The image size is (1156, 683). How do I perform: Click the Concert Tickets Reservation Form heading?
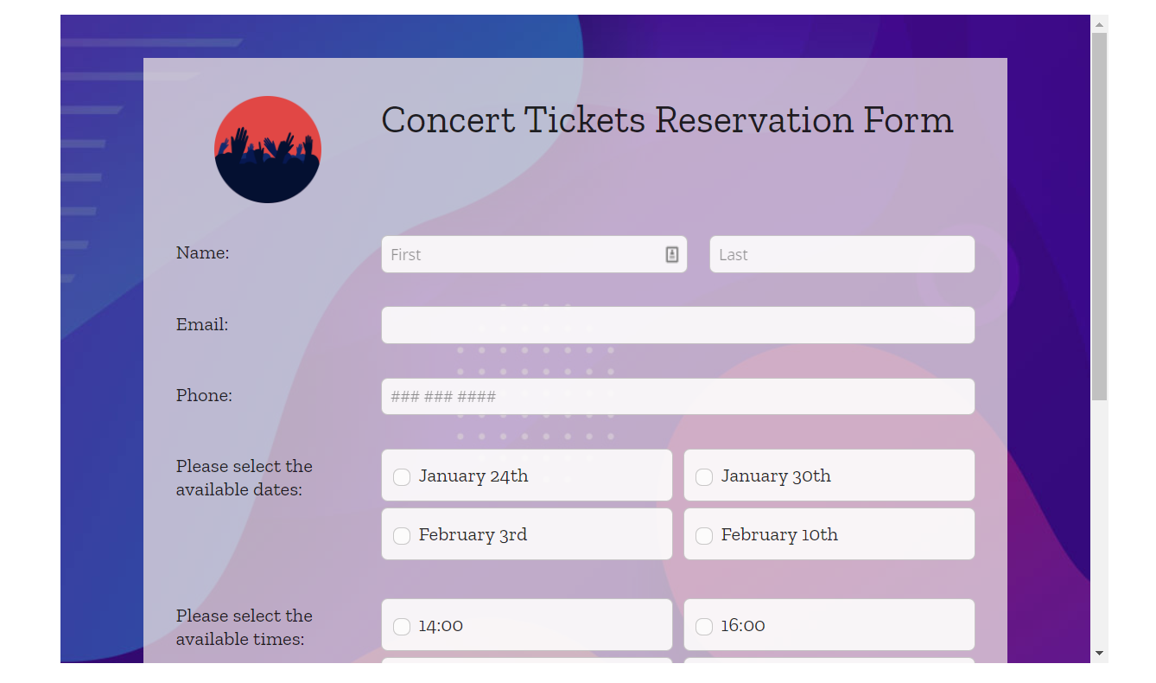coord(667,120)
